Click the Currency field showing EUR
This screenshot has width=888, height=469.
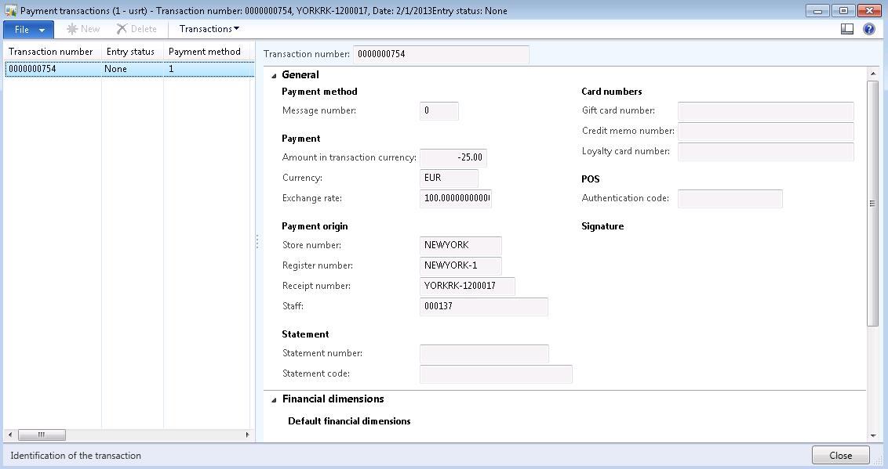point(449,178)
